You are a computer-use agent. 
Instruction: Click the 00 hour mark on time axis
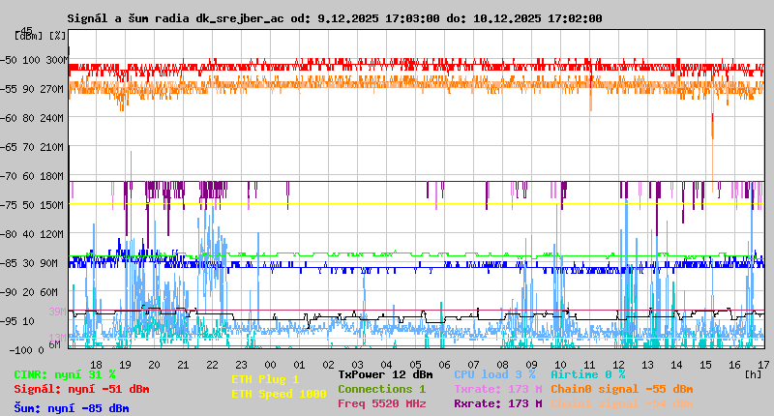(271, 364)
